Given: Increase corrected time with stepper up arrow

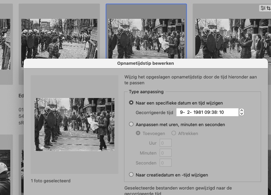Looking at the screenshot, I should (x=242, y=110).
